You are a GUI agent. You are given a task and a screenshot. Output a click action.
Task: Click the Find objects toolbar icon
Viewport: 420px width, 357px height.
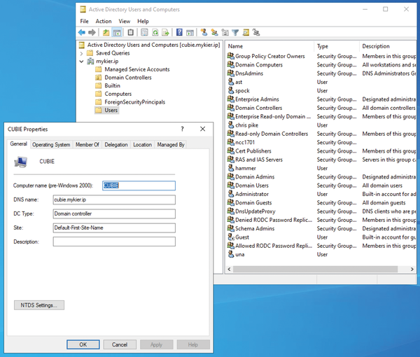(x=246, y=33)
